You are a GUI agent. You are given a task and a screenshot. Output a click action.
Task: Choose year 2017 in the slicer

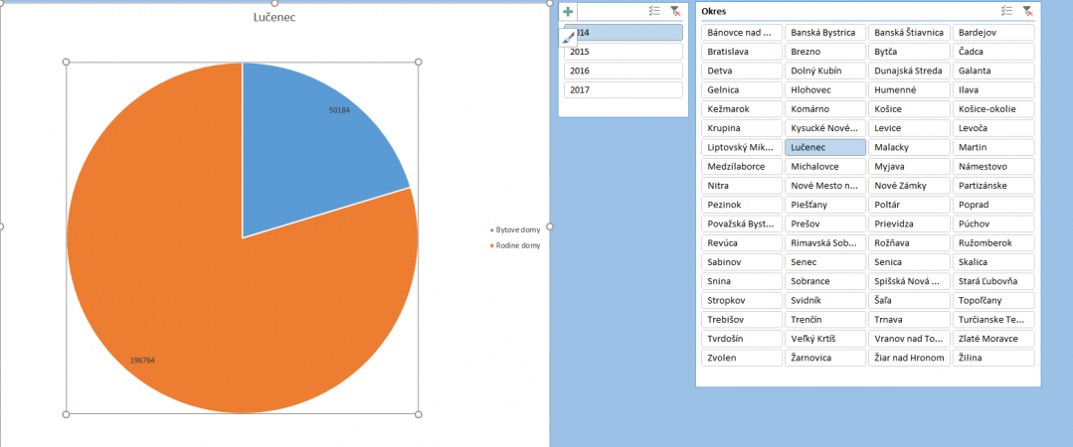[624, 89]
